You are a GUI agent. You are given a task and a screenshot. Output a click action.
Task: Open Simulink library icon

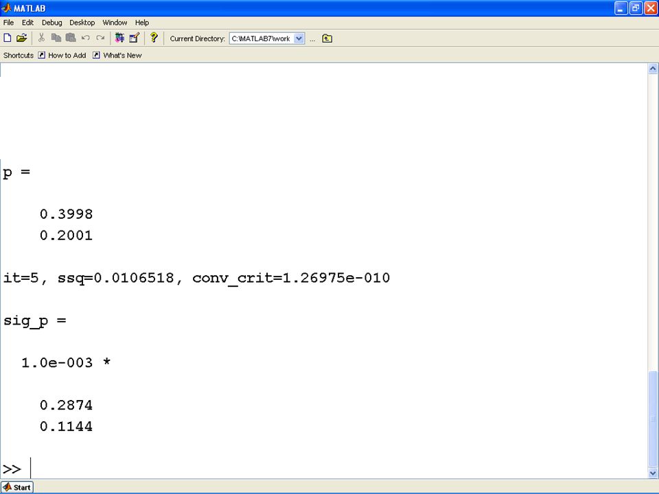pyautogui.click(x=119, y=38)
